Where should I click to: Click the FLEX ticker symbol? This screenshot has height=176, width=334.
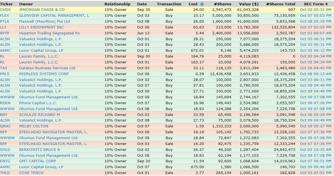[4, 16]
